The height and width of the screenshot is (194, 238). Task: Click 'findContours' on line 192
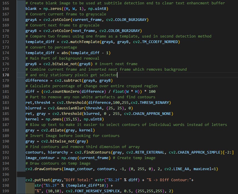[x=97, y=152]
